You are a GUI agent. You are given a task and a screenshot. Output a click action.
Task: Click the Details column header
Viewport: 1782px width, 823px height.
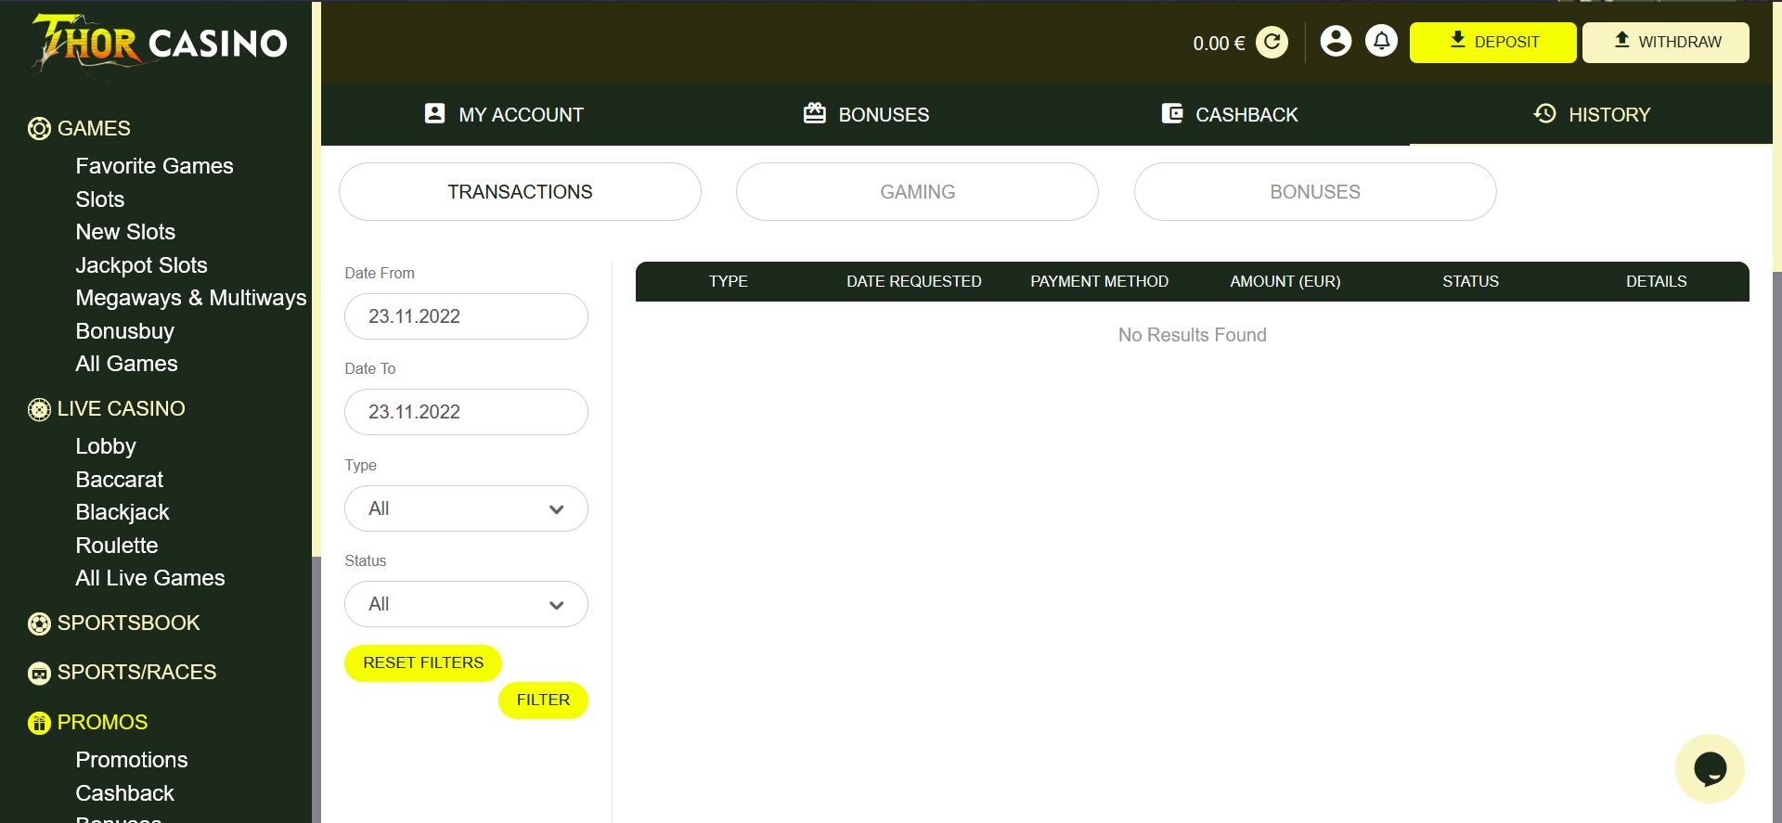[x=1656, y=281]
